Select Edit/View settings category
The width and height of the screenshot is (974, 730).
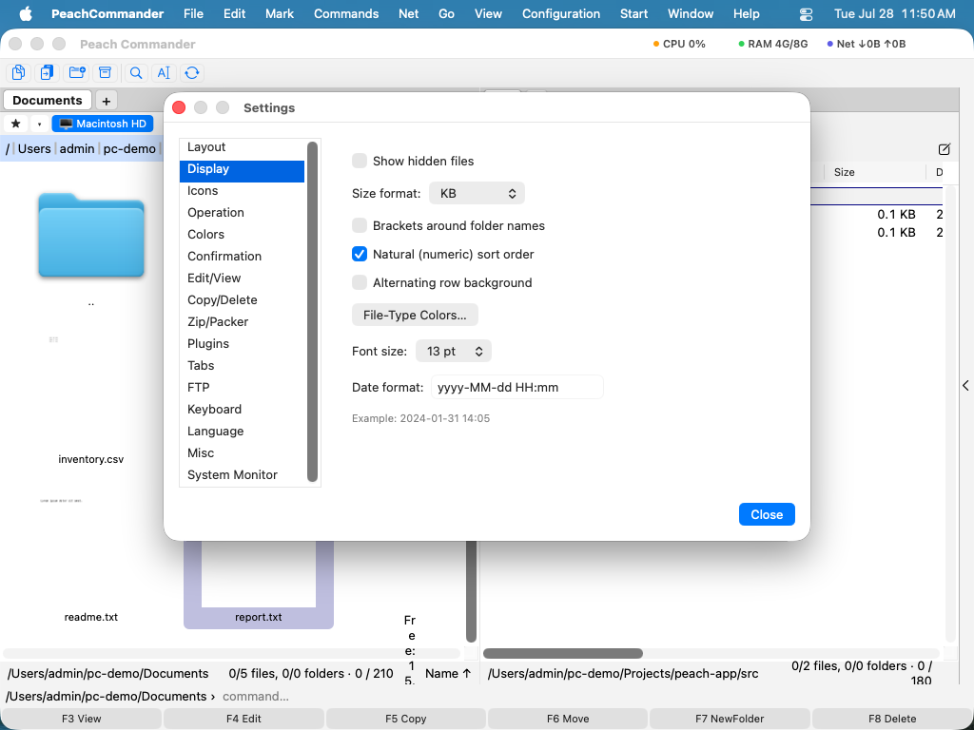click(x=243, y=279)
